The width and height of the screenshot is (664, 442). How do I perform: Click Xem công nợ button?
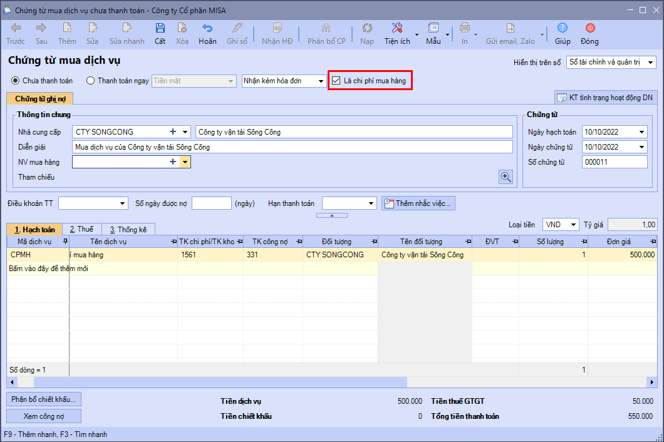tap(44, 416)
